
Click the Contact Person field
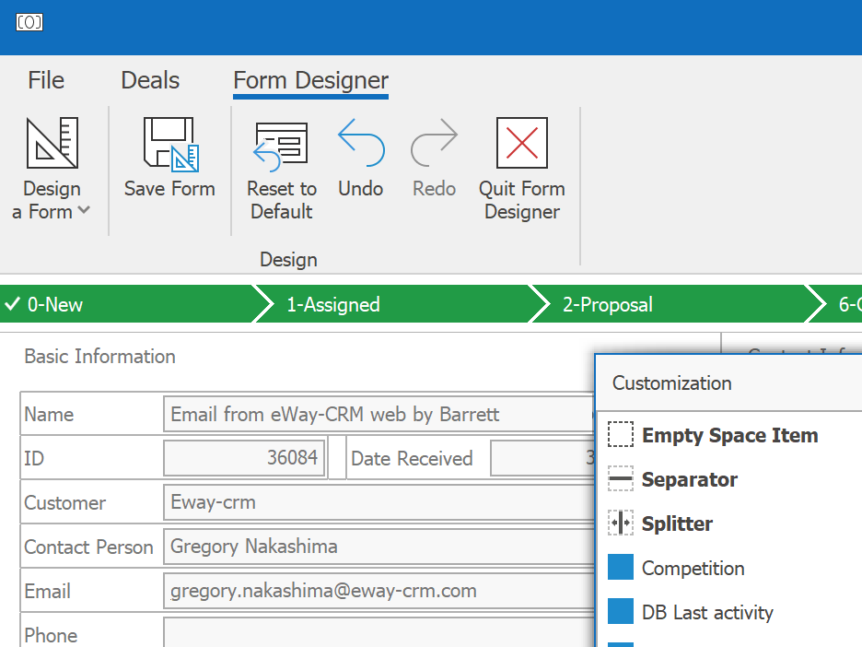(379, 547)
